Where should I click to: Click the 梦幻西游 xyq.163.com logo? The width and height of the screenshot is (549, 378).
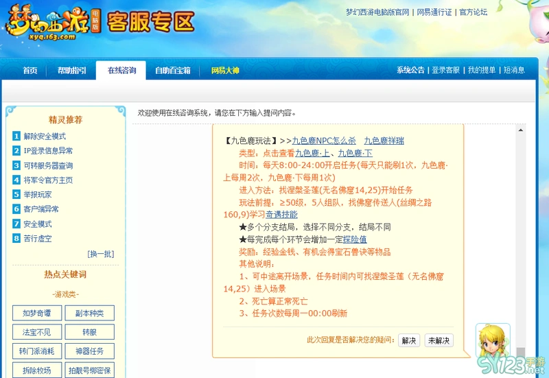[53, 23]
